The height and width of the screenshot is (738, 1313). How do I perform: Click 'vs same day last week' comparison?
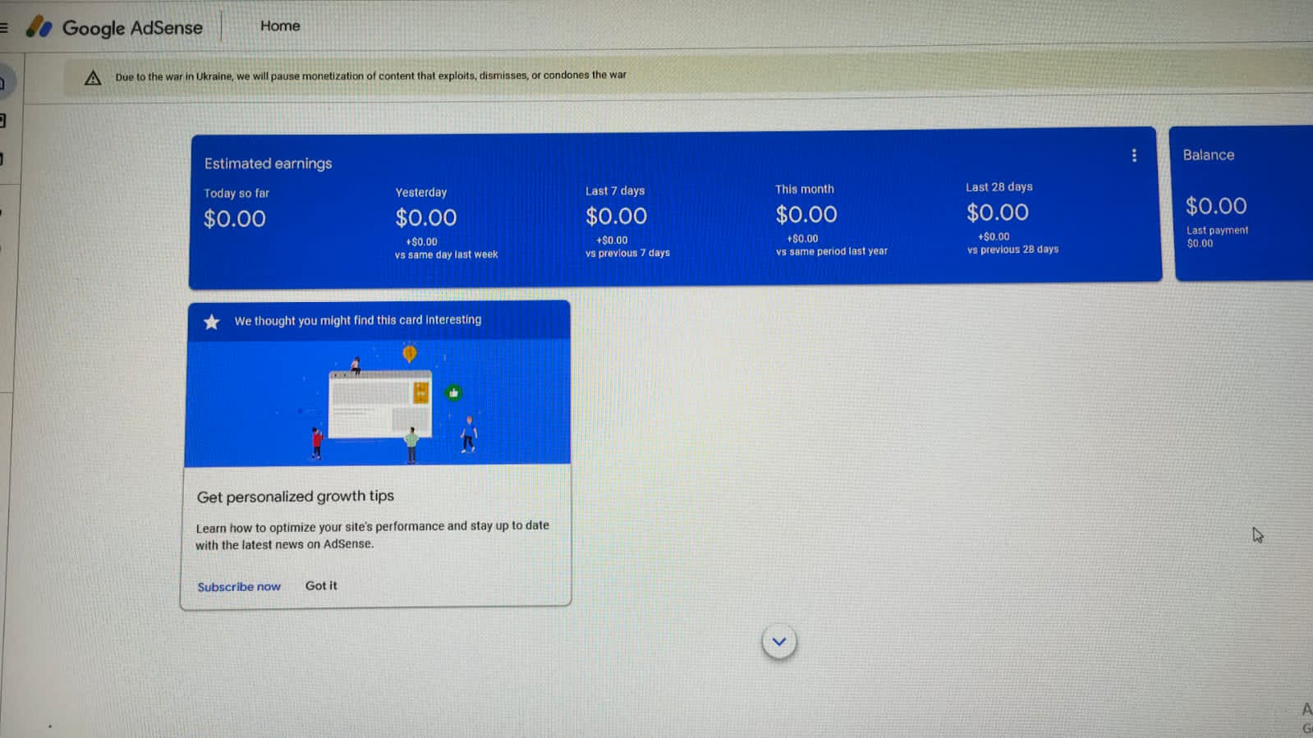tap(446, 254)
